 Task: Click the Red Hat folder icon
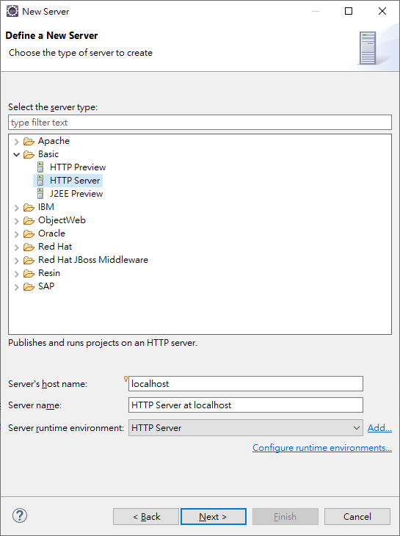pyautogui.click(x=29, y=247)
